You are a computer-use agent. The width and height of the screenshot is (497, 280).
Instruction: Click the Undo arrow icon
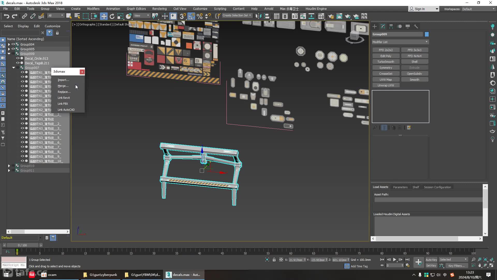coord(6,16)
